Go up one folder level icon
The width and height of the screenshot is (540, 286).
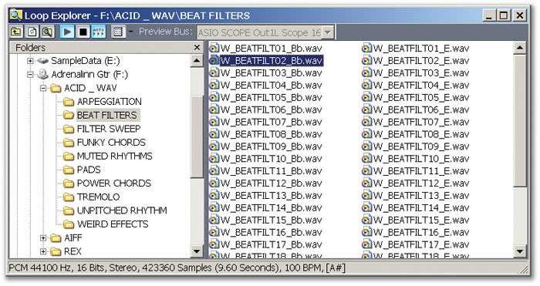(x=16, y=32)
